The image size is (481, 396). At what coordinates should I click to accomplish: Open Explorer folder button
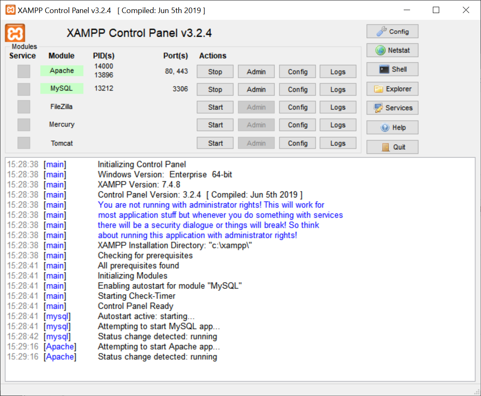pos(392,89)
